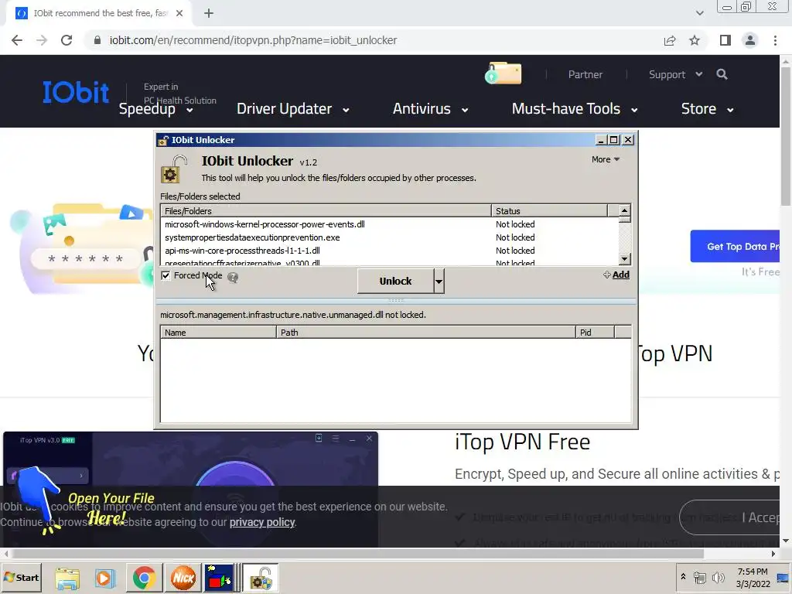The height and width of the screenshot is (594, 792).
Task: Click IObit Unlocker title bar icon
Action: [163, 140]
